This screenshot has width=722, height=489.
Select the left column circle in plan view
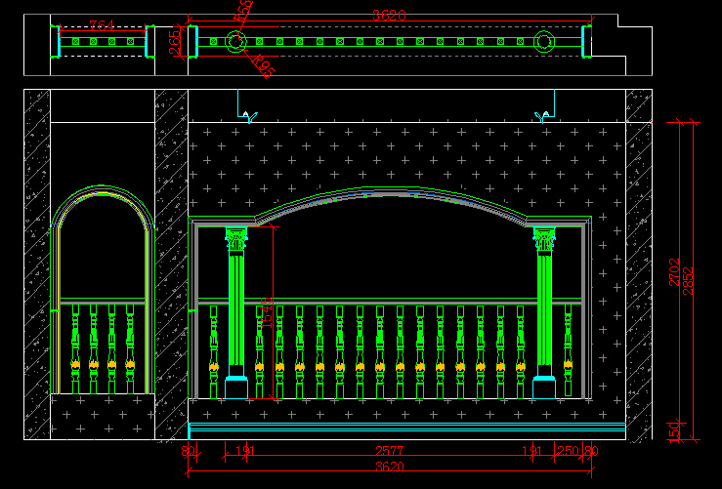tap(235, 41)
